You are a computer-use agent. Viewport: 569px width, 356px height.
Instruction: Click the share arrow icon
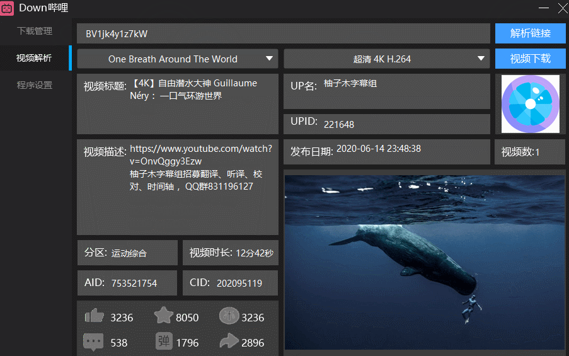pos(229,342)
